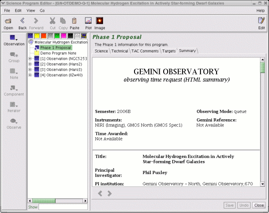Click the summary scrollbar down arrow

(262, 184)
